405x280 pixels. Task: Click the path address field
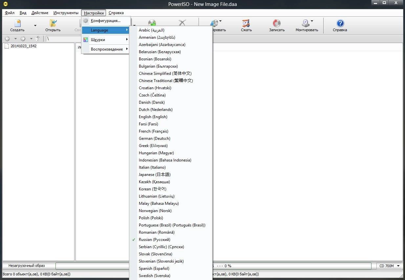(64, 39)
